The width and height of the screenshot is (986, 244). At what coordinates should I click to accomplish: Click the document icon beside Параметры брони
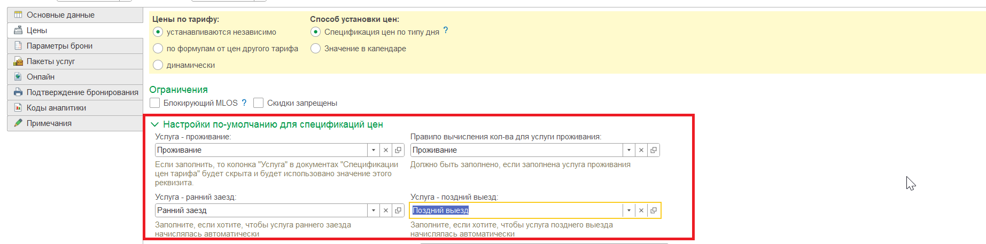18,46
